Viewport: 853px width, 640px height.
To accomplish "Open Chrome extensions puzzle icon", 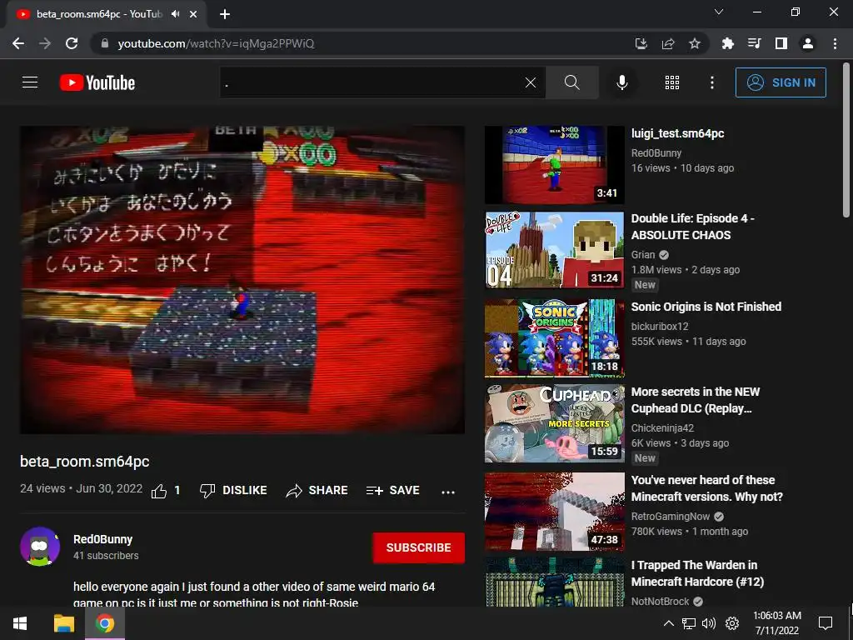I will [x=728, y=43].
